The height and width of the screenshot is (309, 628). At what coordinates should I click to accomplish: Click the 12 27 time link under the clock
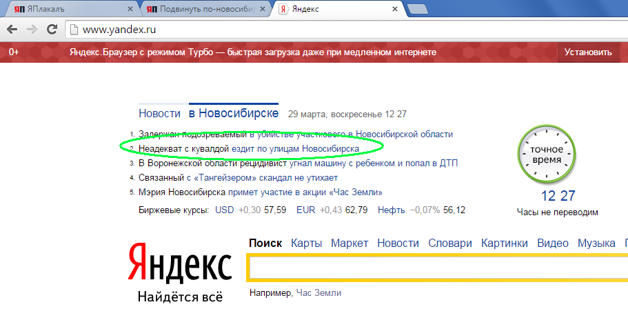[x=558, y=196]
